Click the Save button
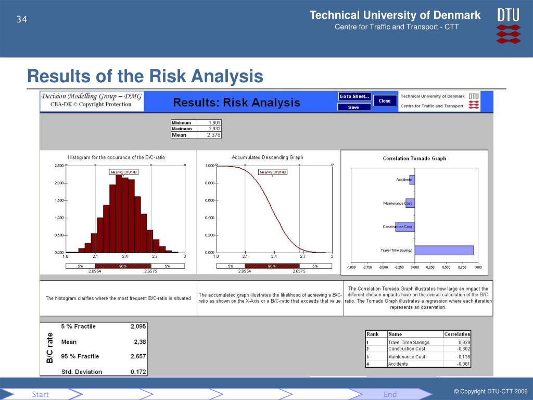 (x=354, y=107)
